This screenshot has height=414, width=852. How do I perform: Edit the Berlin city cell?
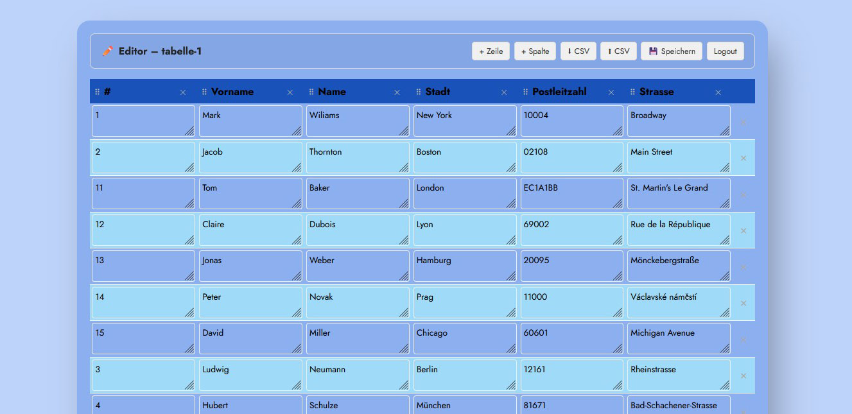pyautogui.click(x=465, y=375)
